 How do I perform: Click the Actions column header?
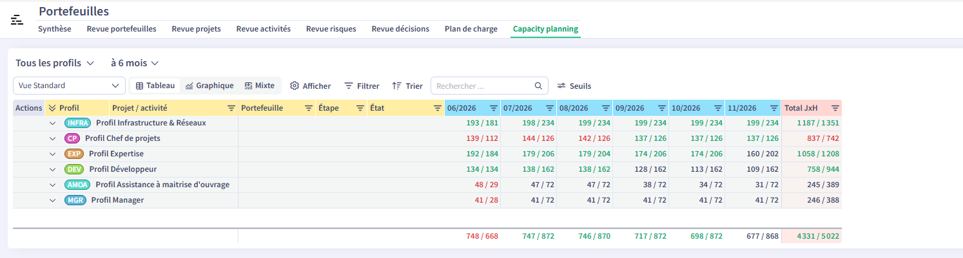pos(29,108)
